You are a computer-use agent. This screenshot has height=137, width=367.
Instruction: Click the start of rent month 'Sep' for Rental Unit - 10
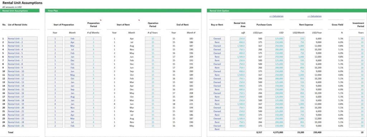coord(132,71)
